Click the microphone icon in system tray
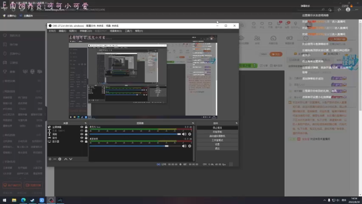The width and height of the screenshot is (362, 204). 329,200
